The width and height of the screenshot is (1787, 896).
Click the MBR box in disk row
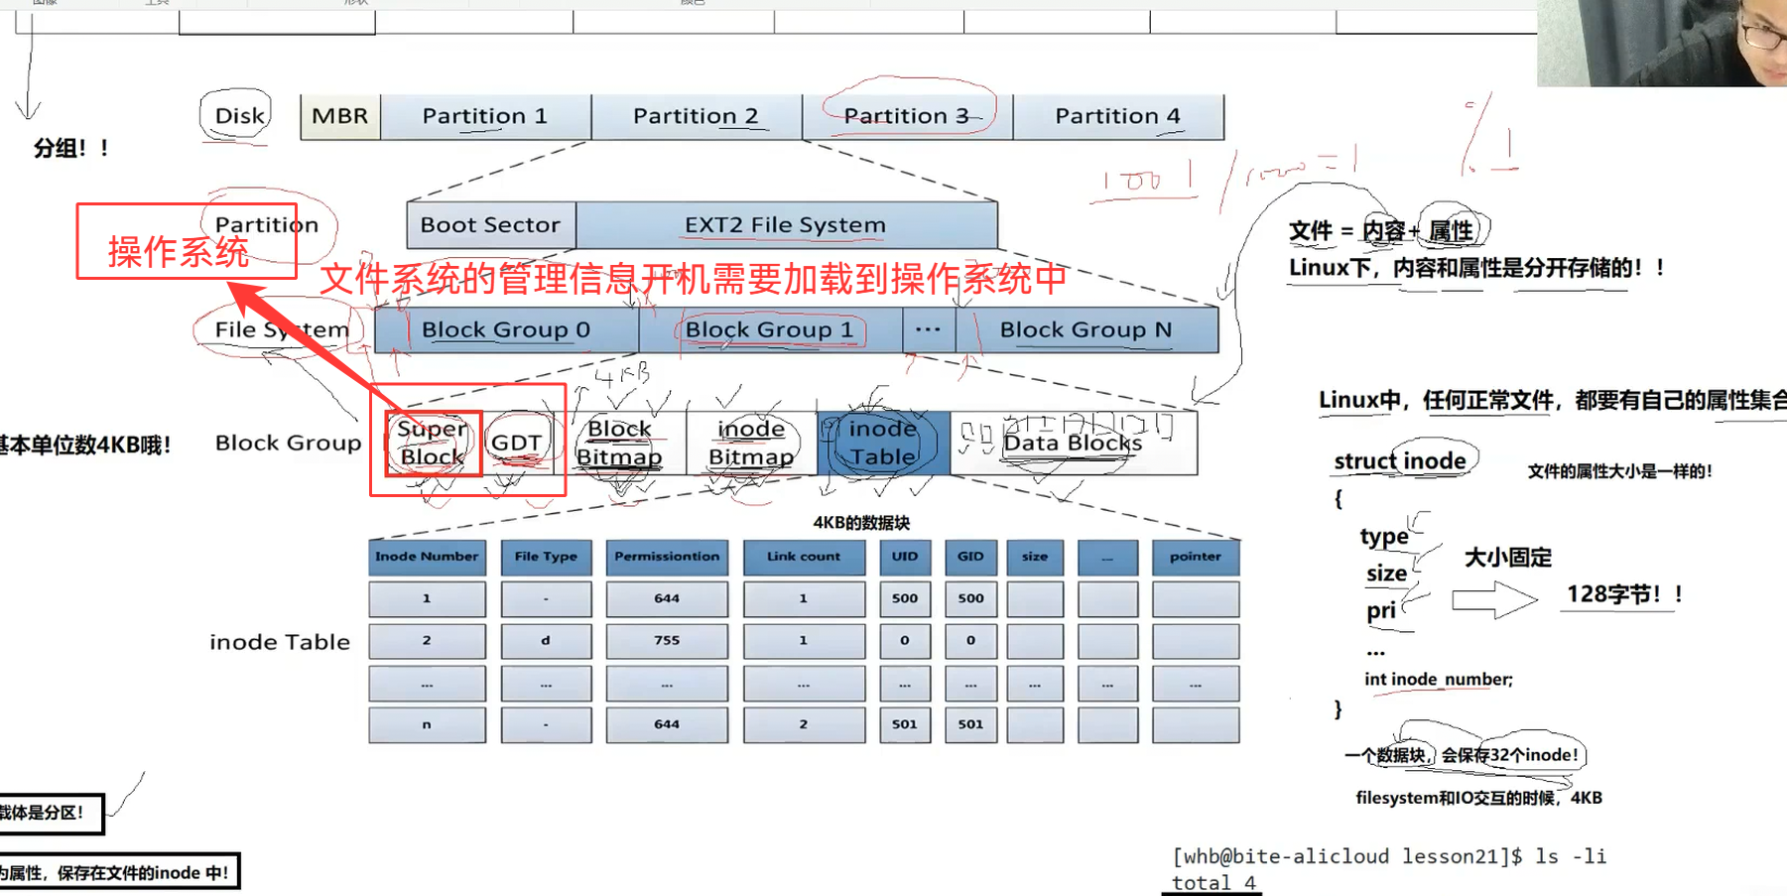(x=339, y=117)
